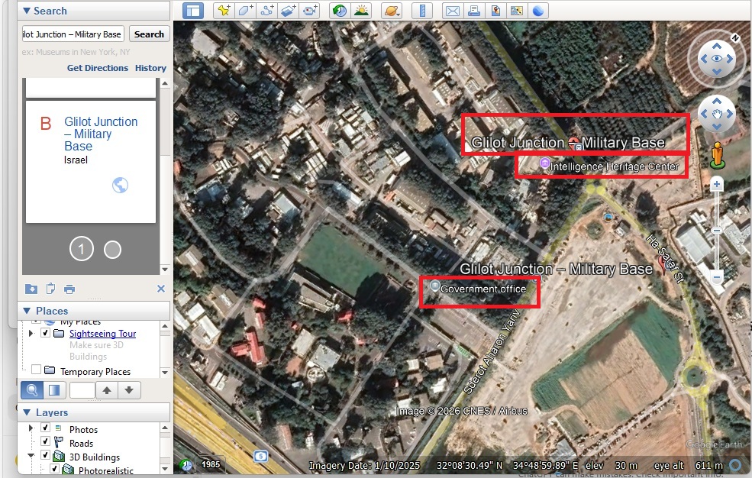
Task: Click the Search button
Action: pyautogui.click(x=149, y=34)
